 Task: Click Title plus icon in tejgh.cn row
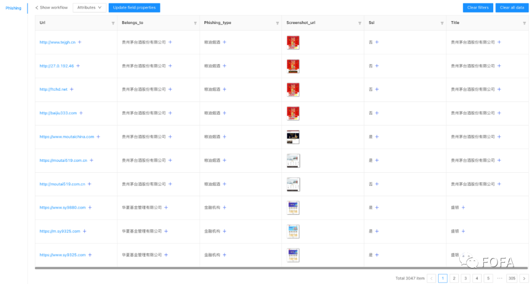499,42
